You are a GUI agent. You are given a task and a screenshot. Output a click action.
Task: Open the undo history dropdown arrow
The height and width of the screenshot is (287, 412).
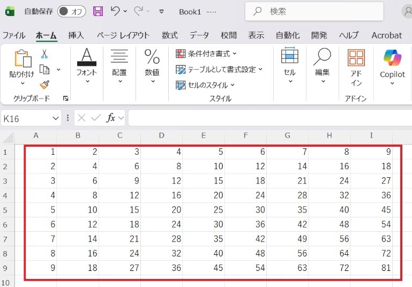(125, 11)
